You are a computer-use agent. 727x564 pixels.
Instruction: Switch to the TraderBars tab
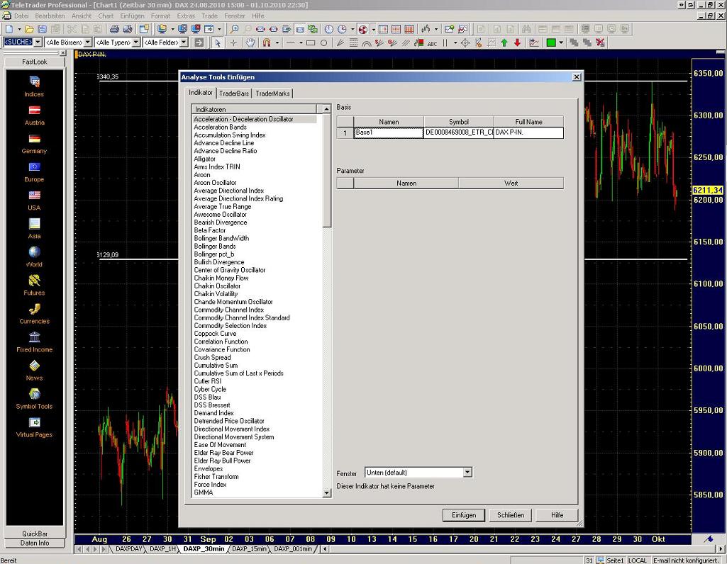point(234,94)
